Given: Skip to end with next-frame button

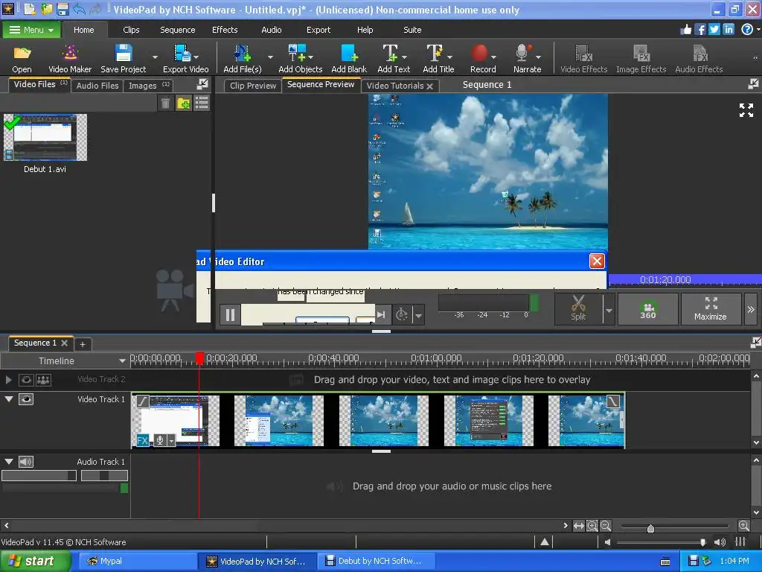Looking at the screenshot, I should 381,315.
